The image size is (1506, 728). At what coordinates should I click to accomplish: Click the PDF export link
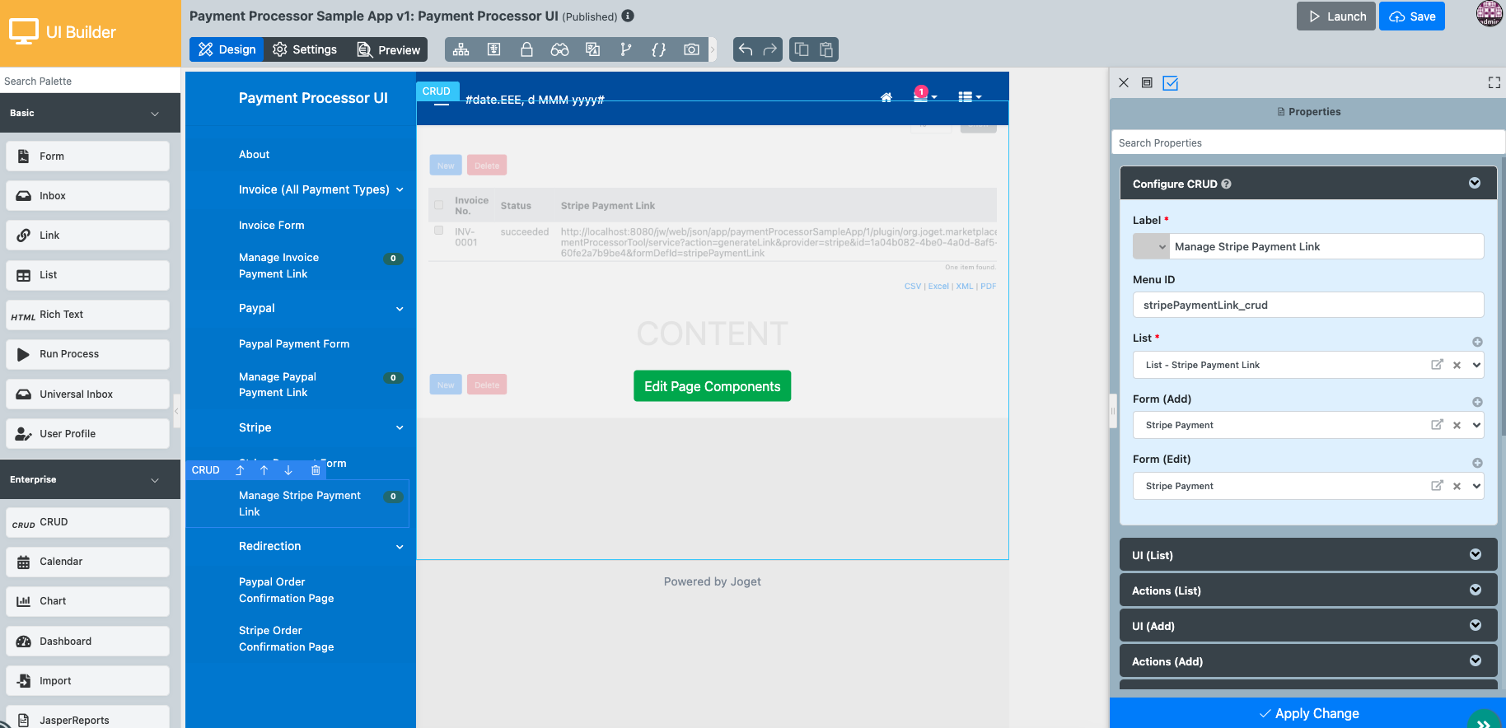pyautogui.click(x=989, y=287)
